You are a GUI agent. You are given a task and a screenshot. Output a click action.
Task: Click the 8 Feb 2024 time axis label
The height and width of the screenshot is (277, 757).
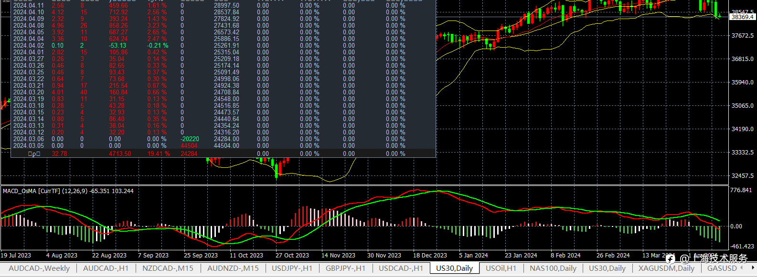[x=565, y=256]
